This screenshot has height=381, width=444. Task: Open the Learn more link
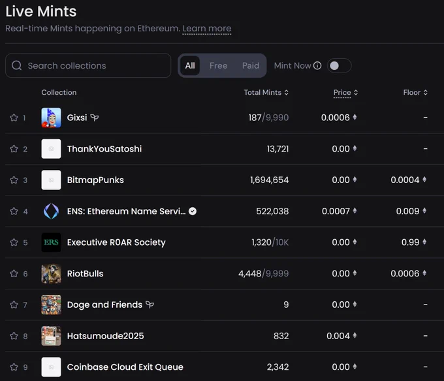(207, 28)
